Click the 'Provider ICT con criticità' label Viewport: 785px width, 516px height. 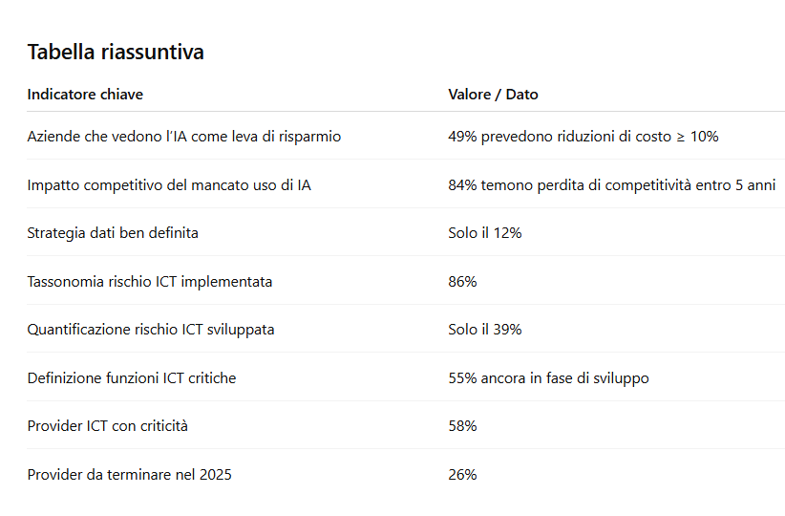(108, 426)
